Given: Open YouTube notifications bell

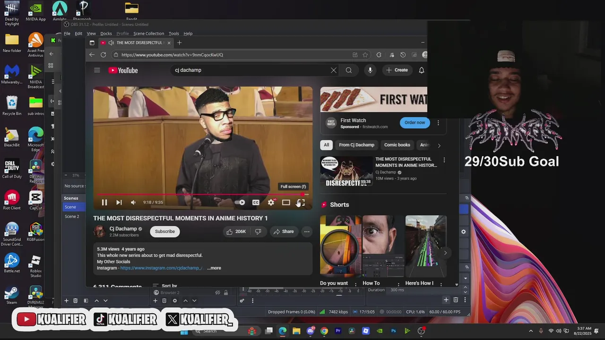Looking at the screenshot, I should [x=422, y=70].
